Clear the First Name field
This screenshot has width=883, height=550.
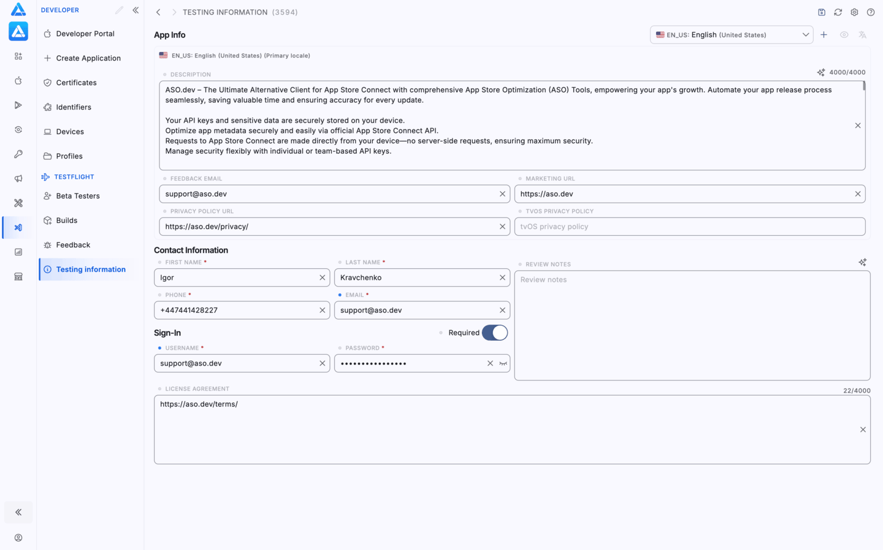323,277
